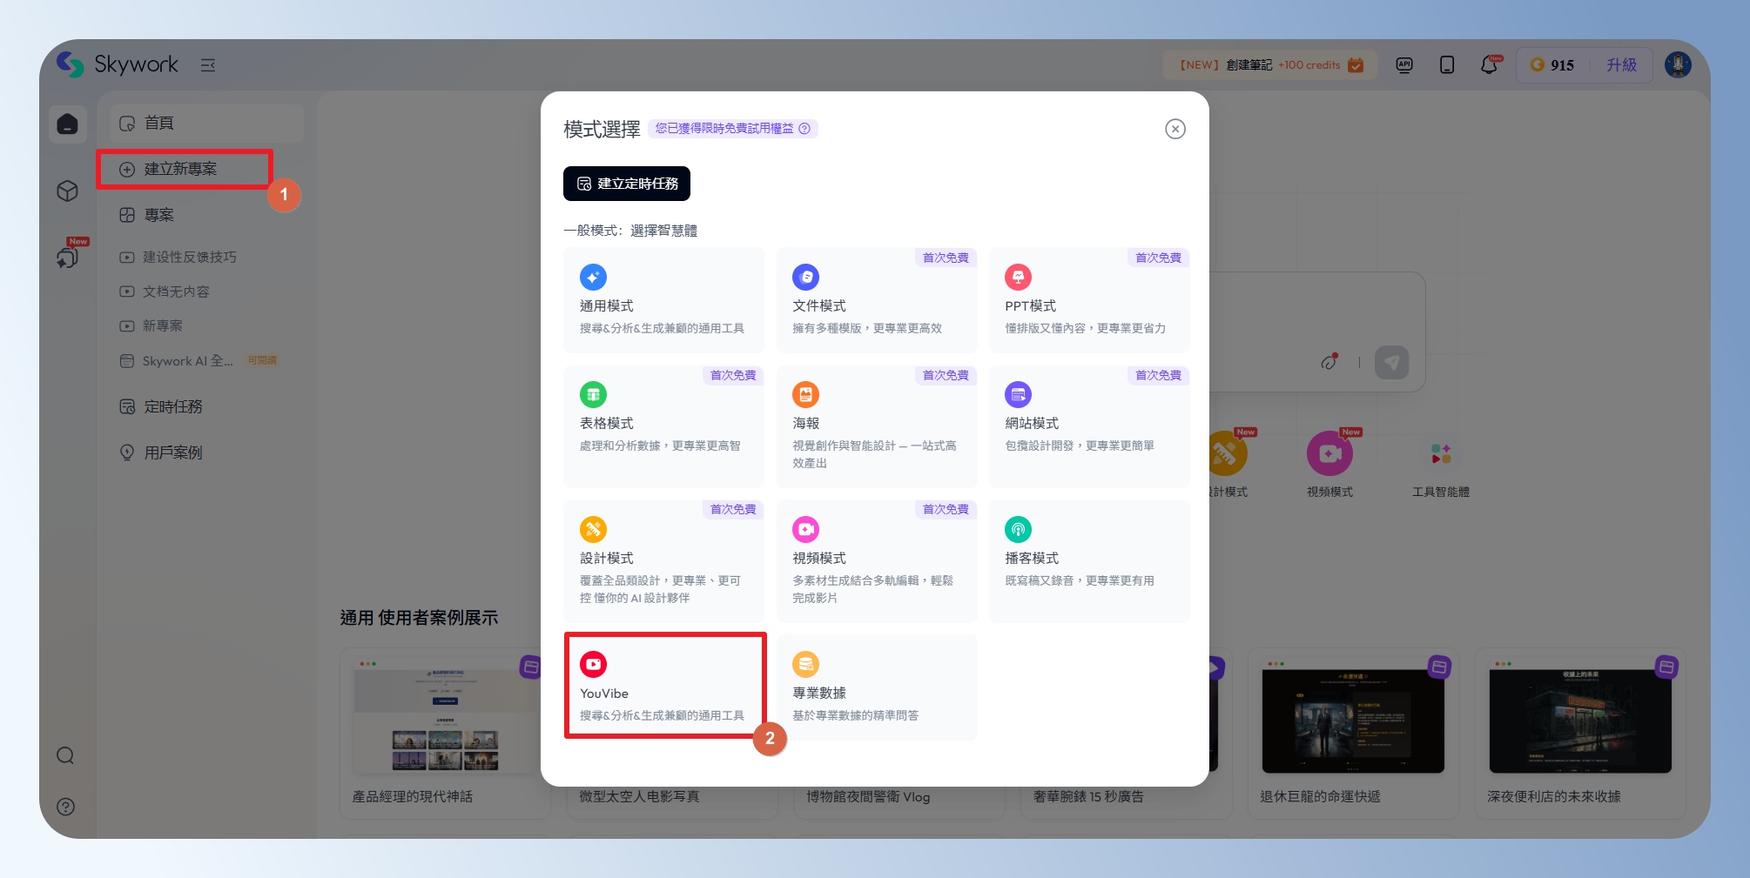Select the 通用模式 card

click(x=663, y=300)
